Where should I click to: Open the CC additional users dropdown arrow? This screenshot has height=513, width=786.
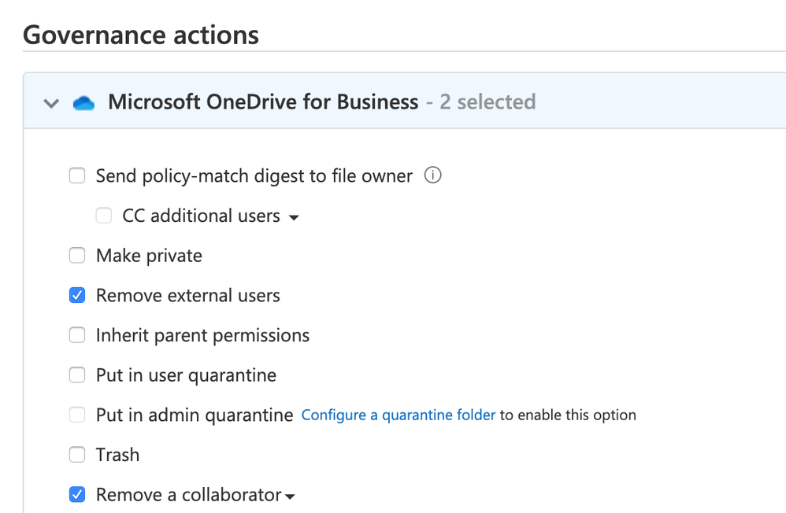pyautogui.click(x=294, y=218)
